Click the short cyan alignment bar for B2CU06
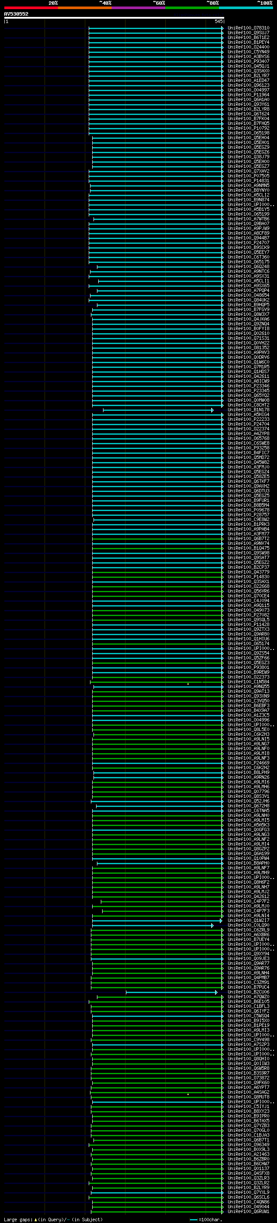This screenshot has height=1223, width=277. tap(171, 992)
